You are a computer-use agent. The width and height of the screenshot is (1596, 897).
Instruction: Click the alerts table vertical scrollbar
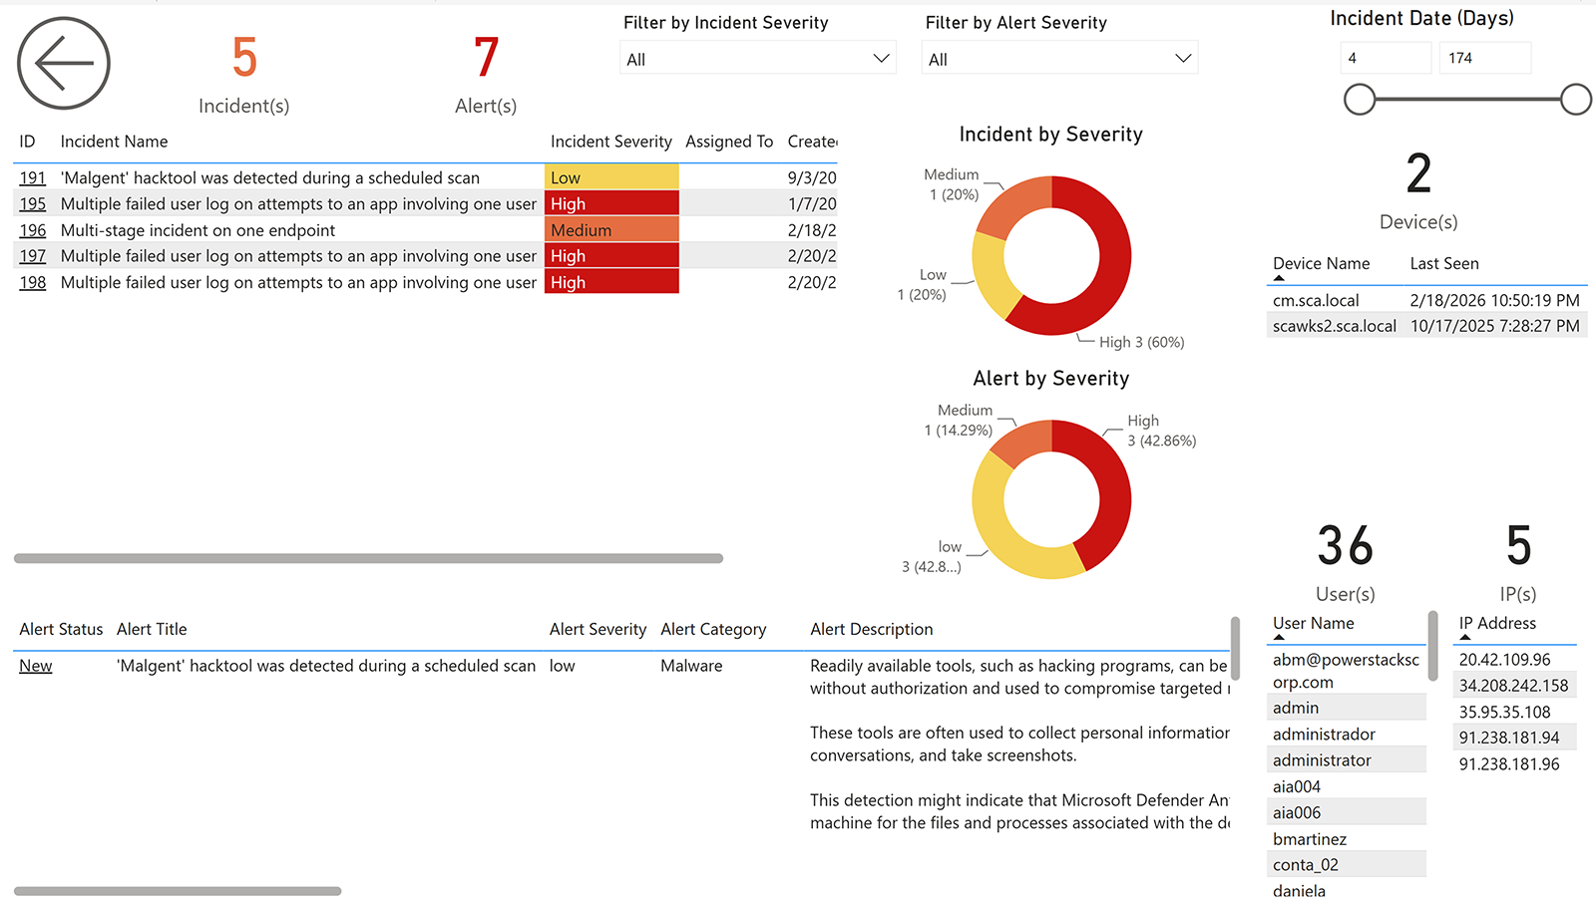(1235, 649)
